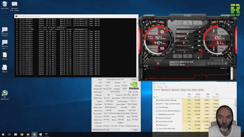Click the Fan Speed slider handle
Viewport: 244px width, 137px height.
(185, 52)
